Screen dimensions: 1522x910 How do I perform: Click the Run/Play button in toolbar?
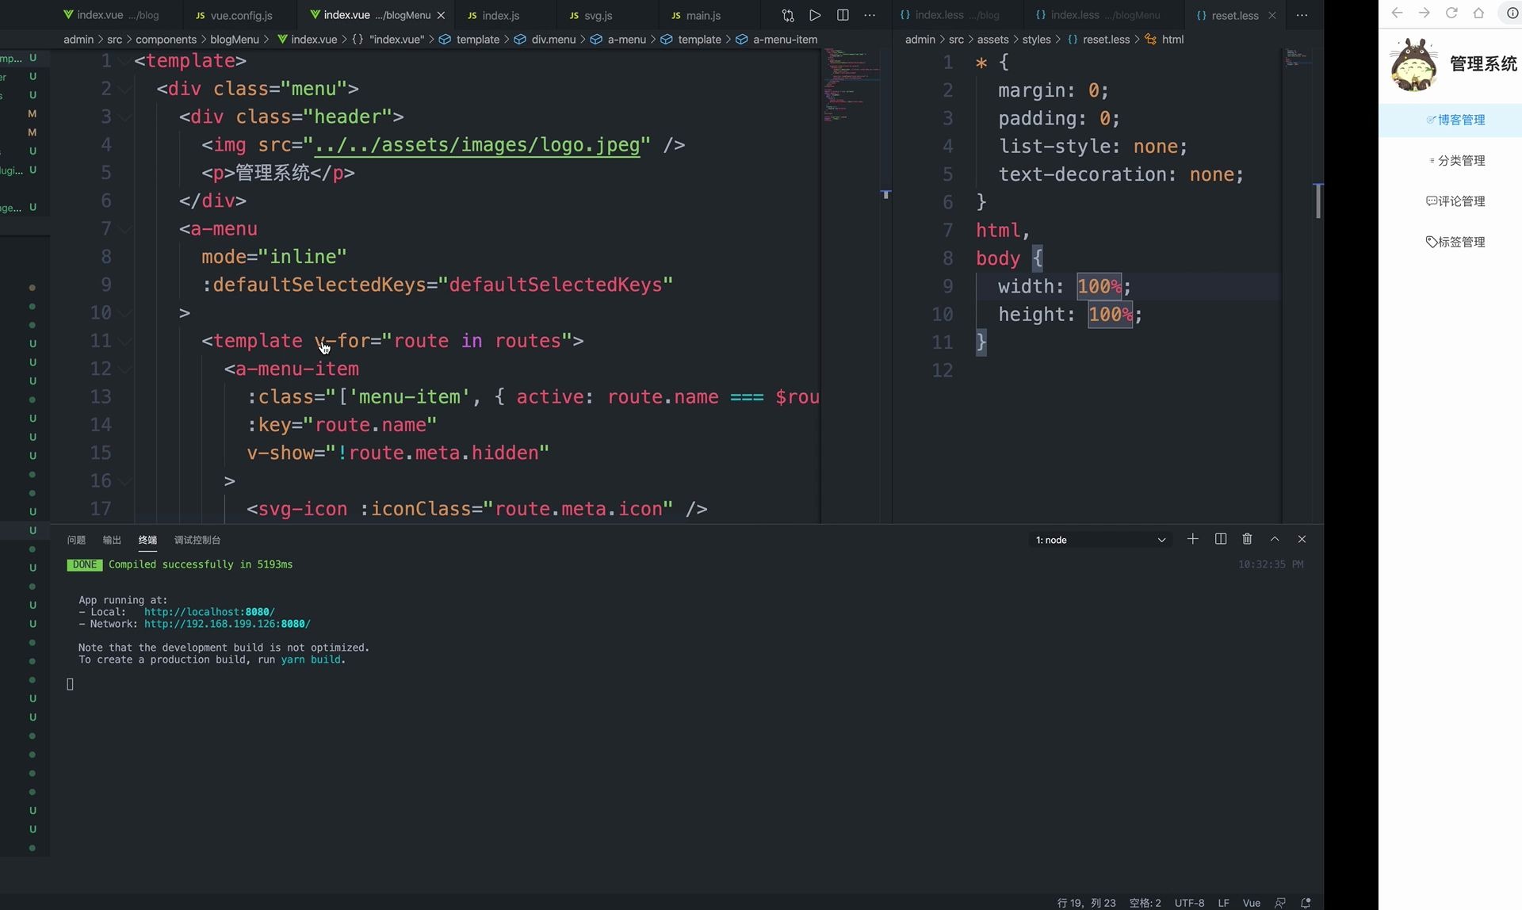(x=816, y=14)
